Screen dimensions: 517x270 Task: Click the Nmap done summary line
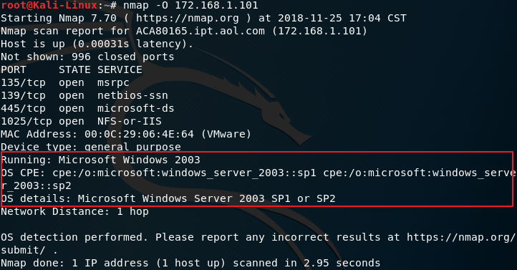[190, 263]
